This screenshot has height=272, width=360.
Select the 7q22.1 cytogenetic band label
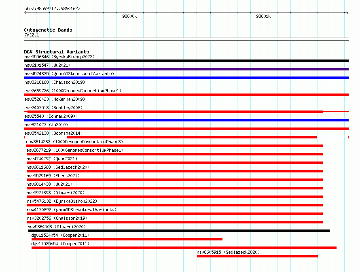32,35
